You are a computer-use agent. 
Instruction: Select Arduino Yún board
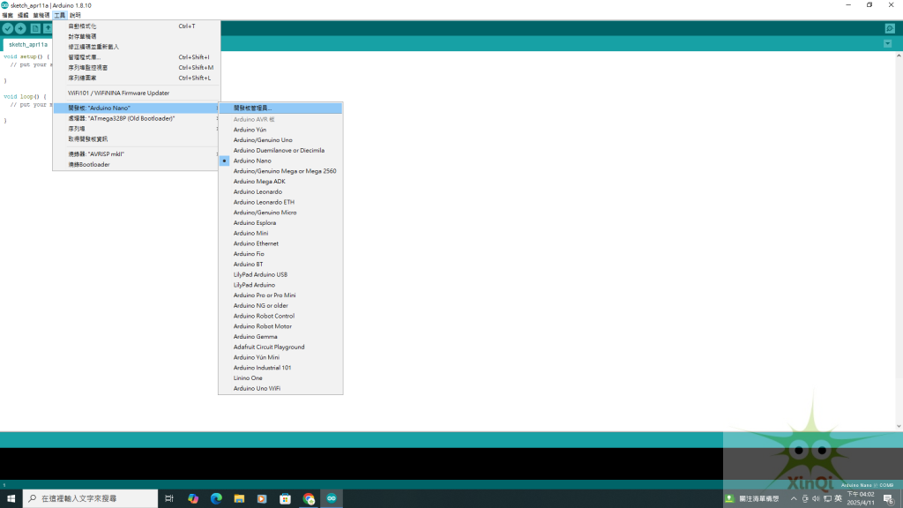tap(280, 130)
